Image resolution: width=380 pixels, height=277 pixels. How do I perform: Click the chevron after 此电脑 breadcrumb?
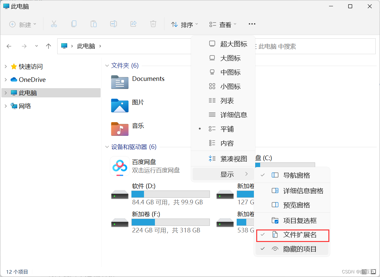[x=100, y=46]
